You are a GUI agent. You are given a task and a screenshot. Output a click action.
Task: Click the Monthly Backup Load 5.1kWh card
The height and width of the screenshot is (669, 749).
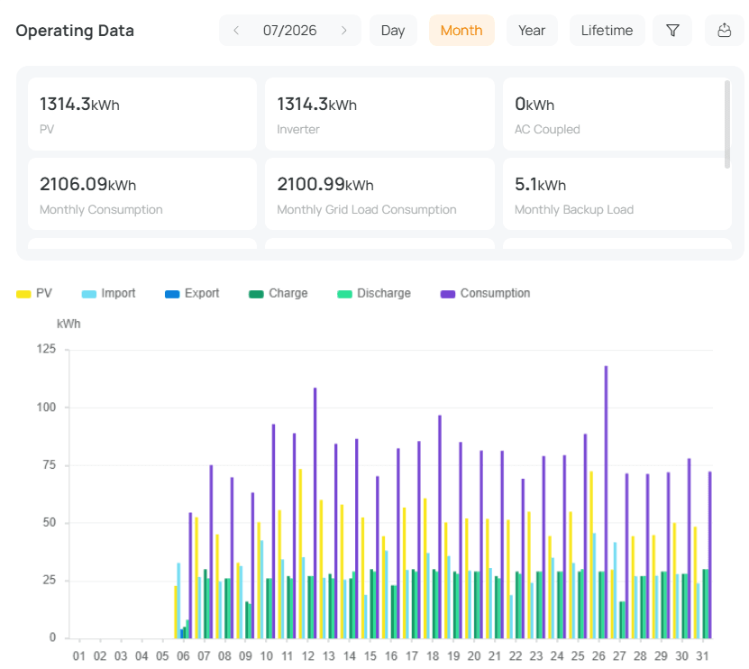[617, 194]
